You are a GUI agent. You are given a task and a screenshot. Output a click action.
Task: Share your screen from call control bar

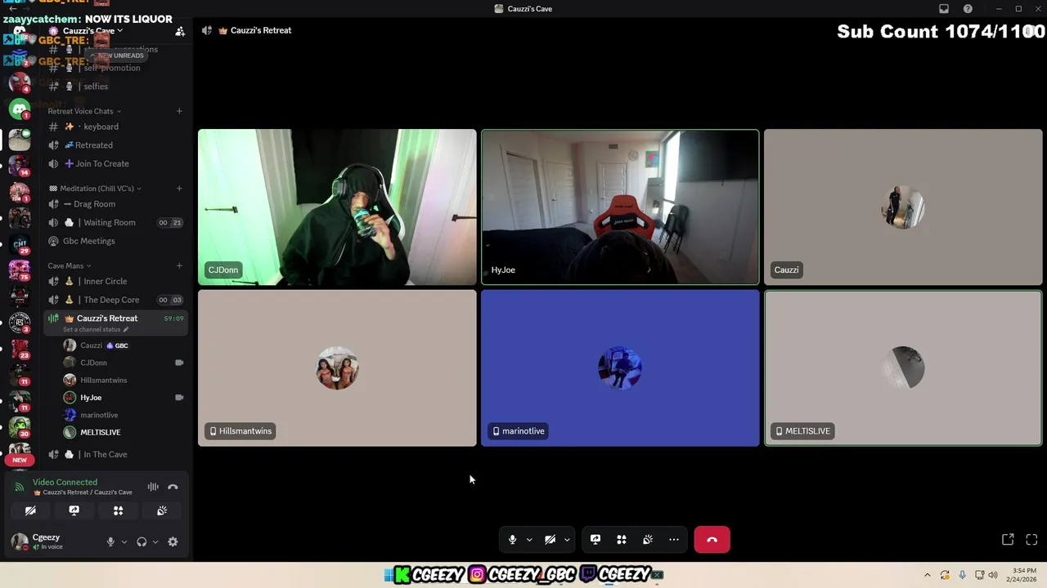point(595,540)
